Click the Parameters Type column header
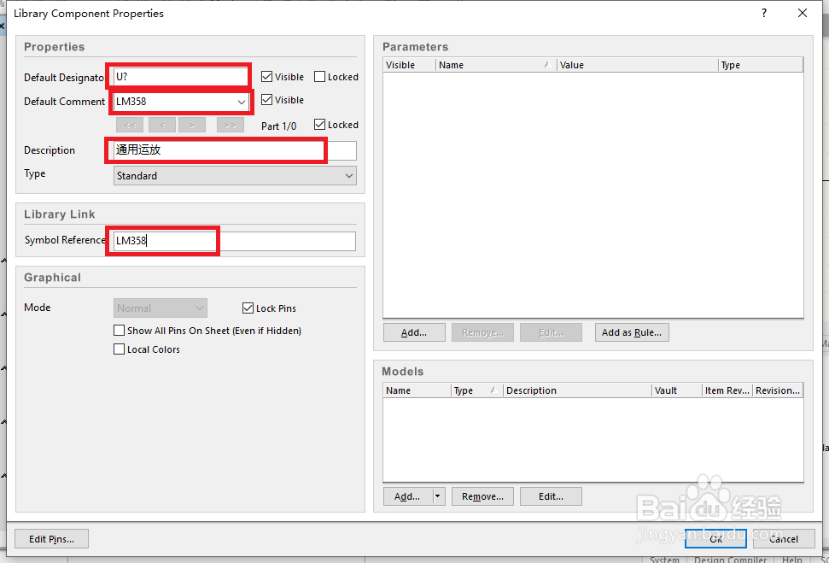Screen dimensions: 829x563 coord(761,65)
